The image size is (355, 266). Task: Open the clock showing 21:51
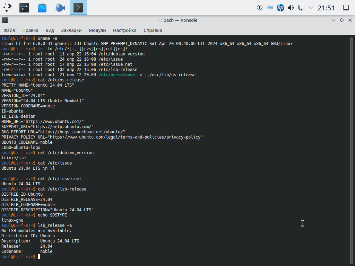point(326,8)
